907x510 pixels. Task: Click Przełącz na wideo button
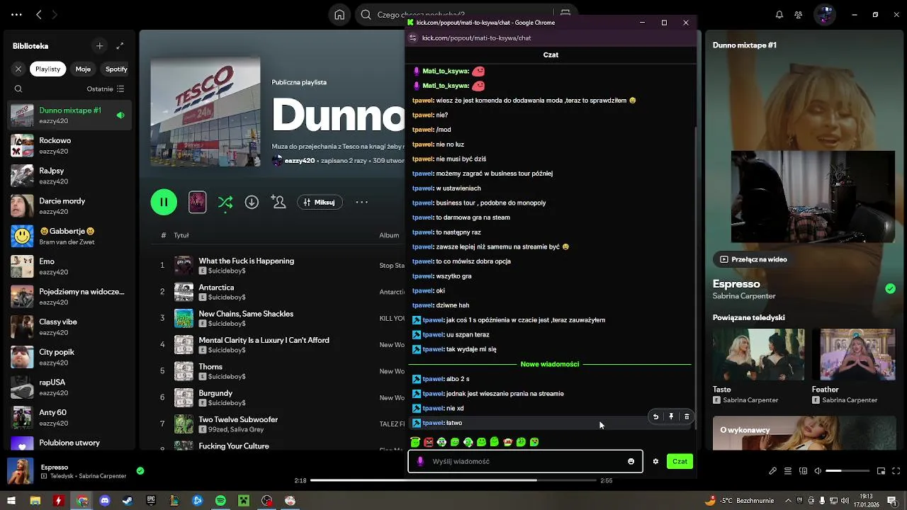(753, 259)
